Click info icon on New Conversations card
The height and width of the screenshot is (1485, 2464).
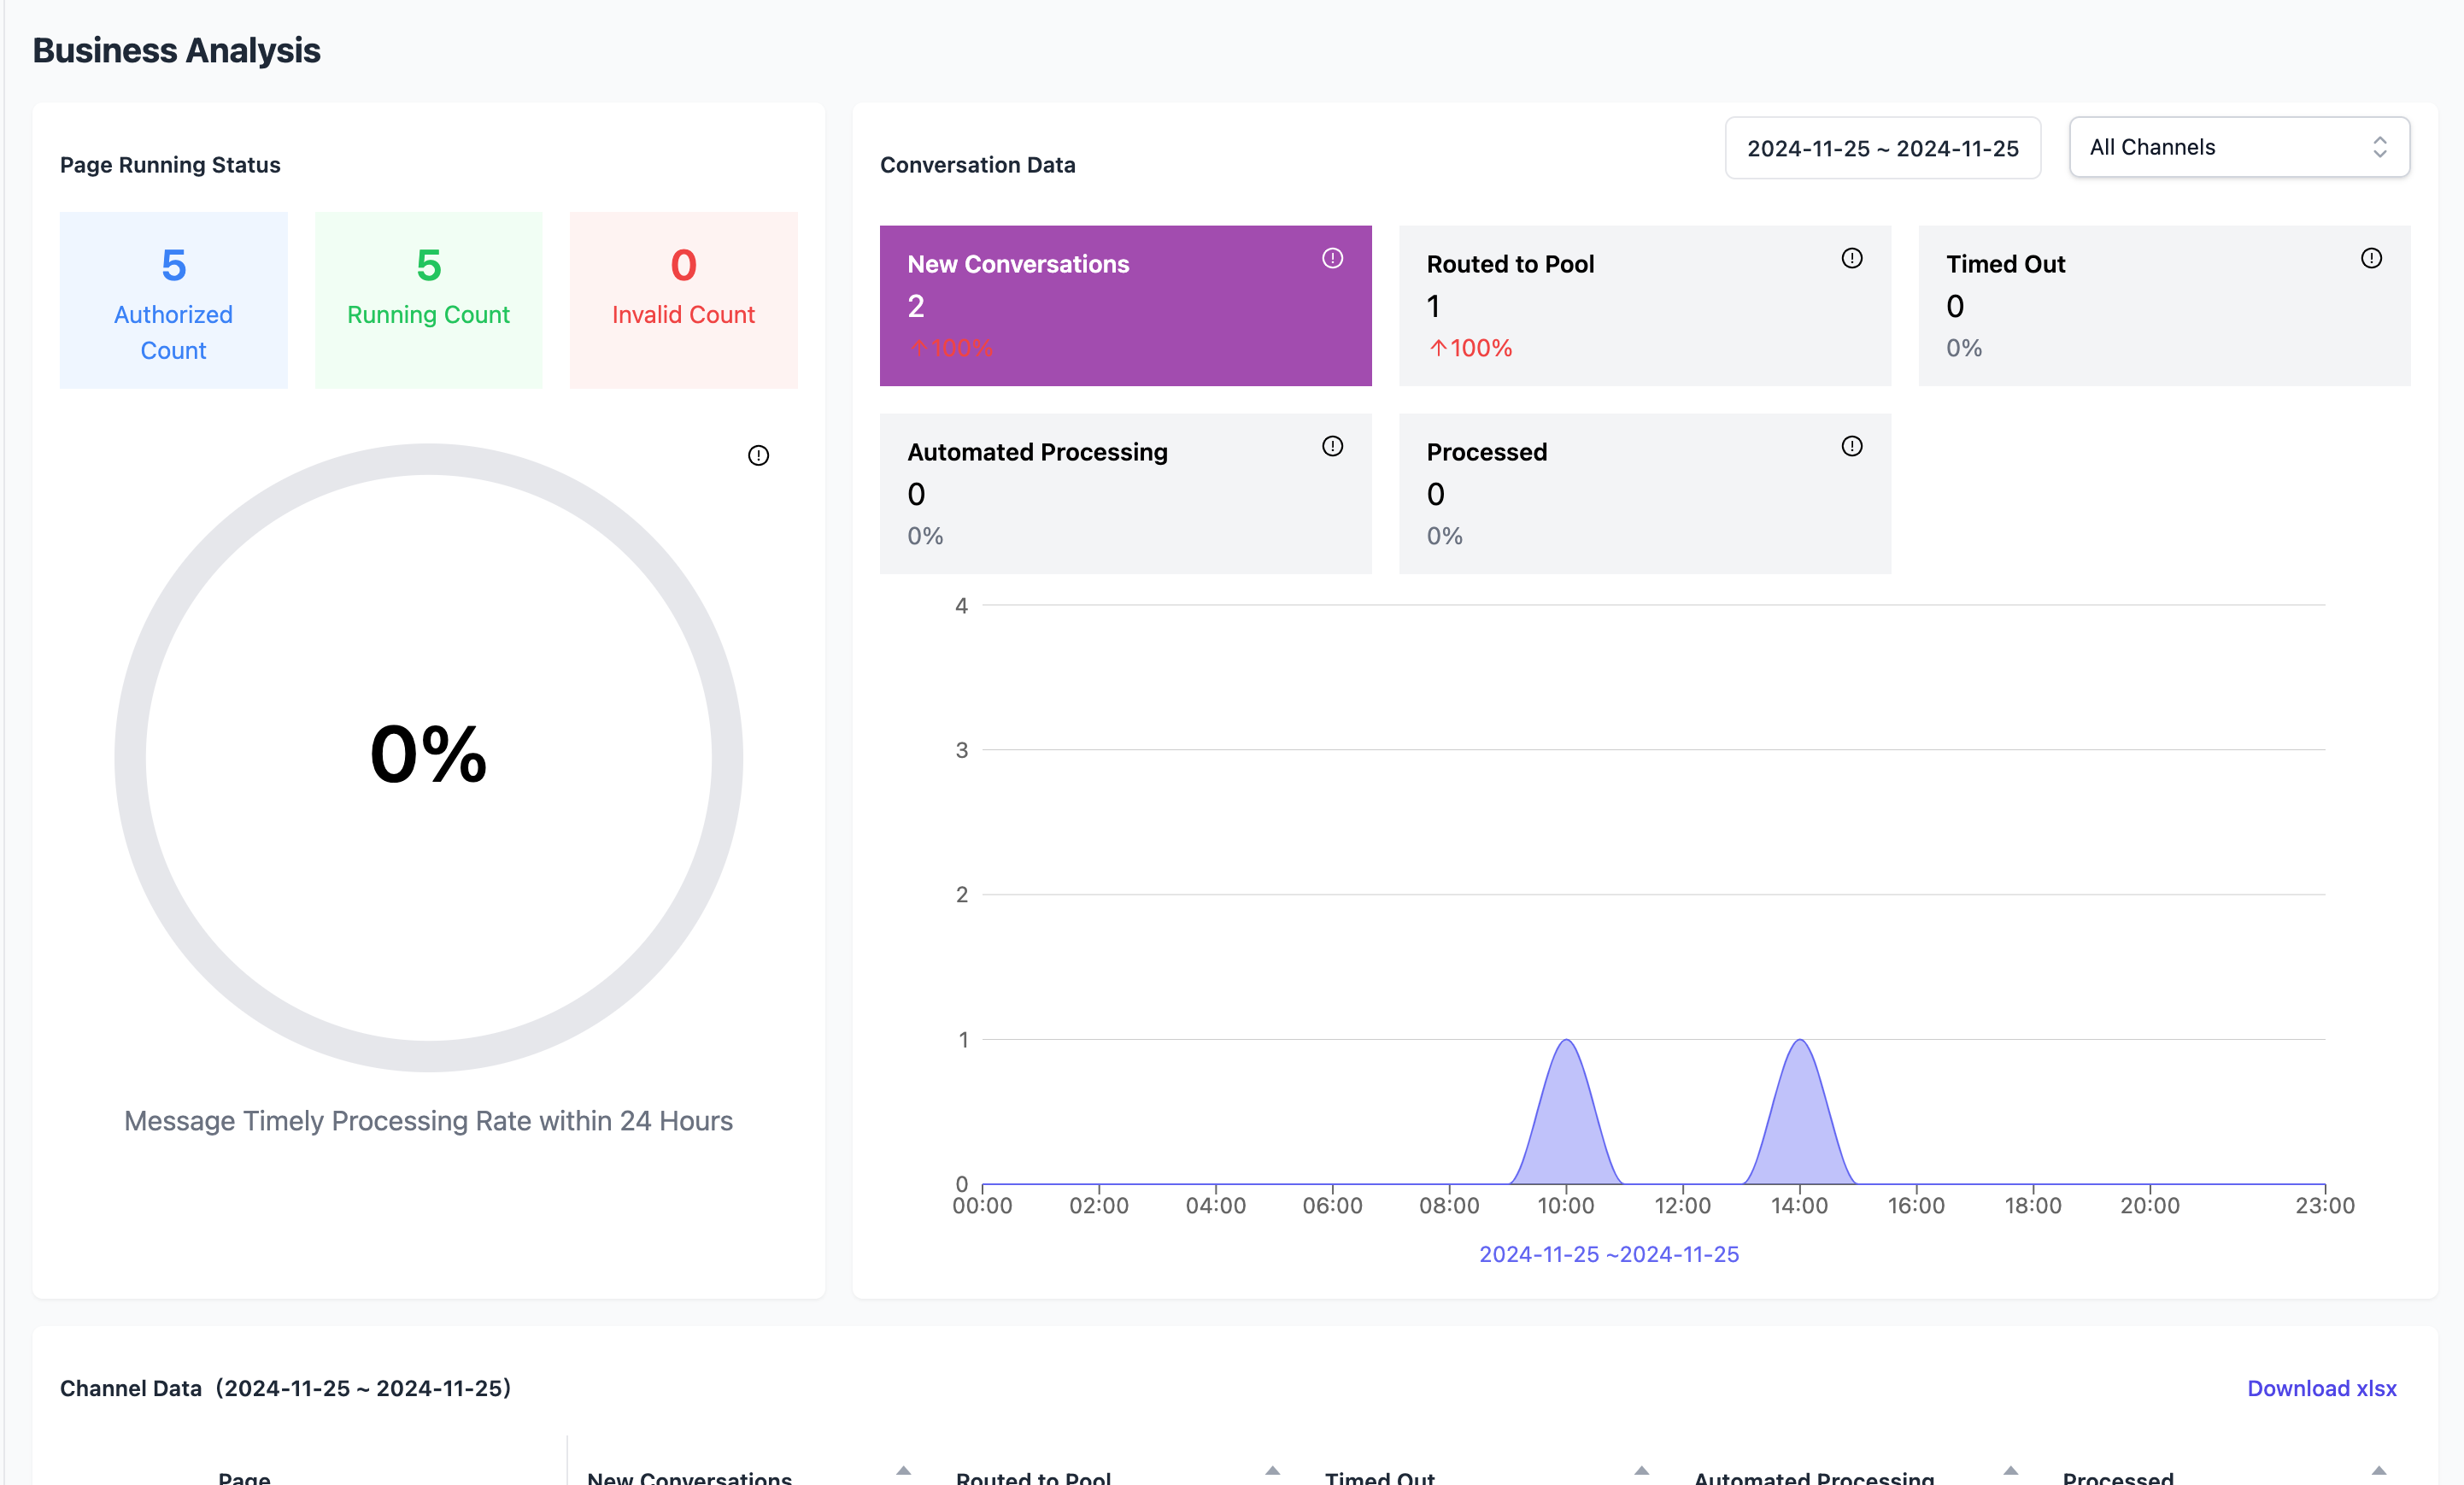coord(1332,258)
